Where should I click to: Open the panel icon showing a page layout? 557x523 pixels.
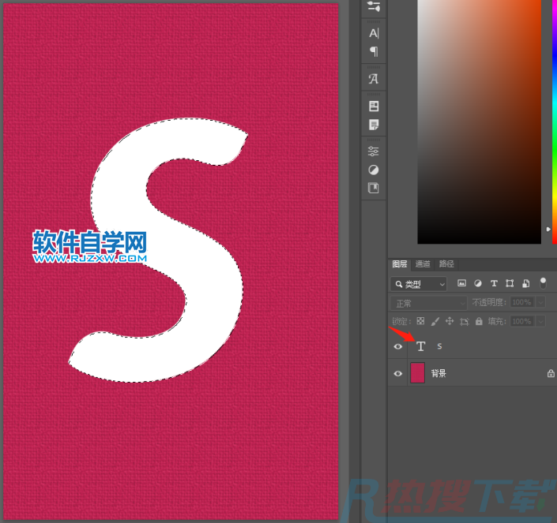coord(374,106)
